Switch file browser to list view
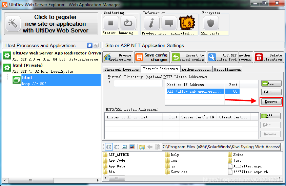Image resolution: width=286 pixels, height=186 pixels. (x=116, y=147)
